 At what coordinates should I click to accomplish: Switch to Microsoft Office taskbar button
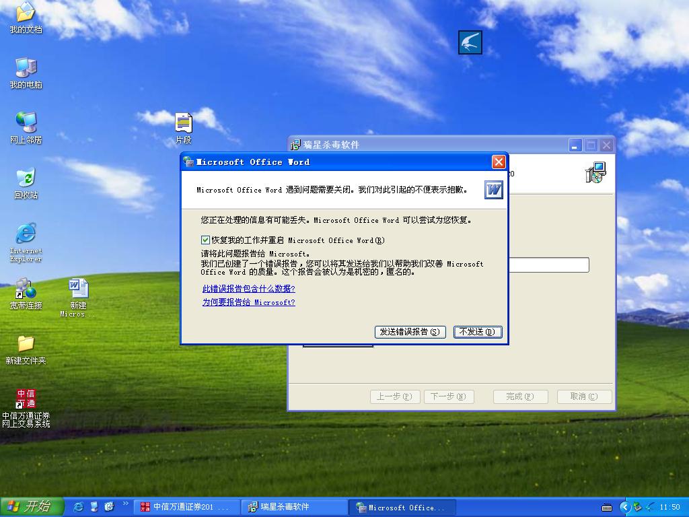(x=402, y=508)
